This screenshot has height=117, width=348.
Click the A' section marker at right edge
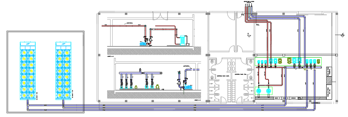click(342, 35)
